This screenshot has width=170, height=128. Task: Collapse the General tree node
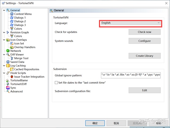4,10
